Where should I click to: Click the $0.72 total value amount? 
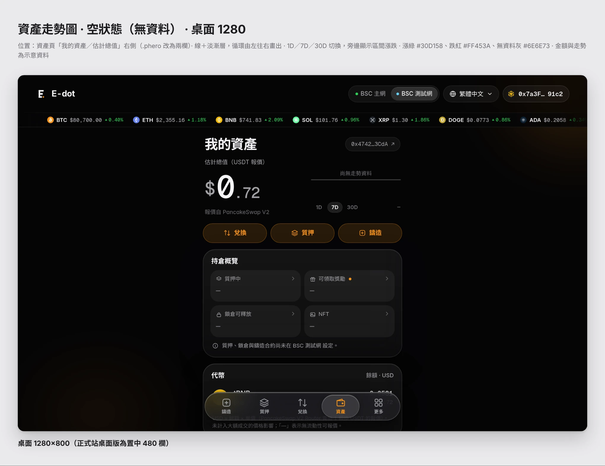(x=233, y=187)
